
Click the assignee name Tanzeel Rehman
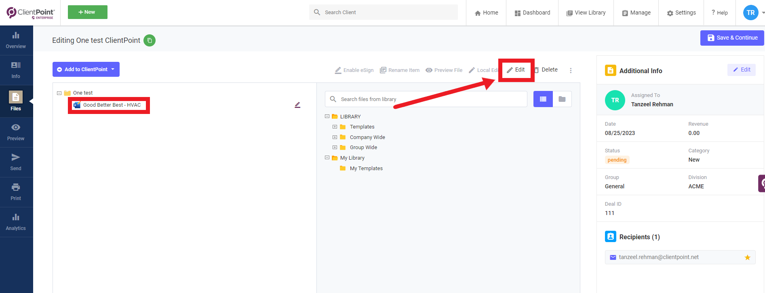652,104
